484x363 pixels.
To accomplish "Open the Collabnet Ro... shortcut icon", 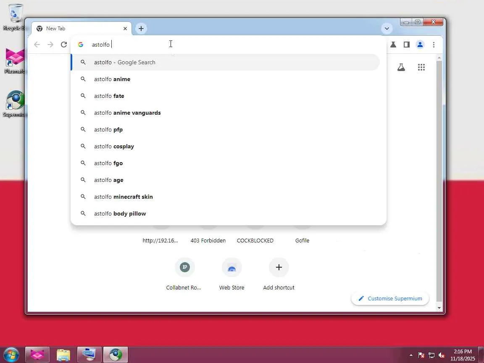I will [184, 267].
